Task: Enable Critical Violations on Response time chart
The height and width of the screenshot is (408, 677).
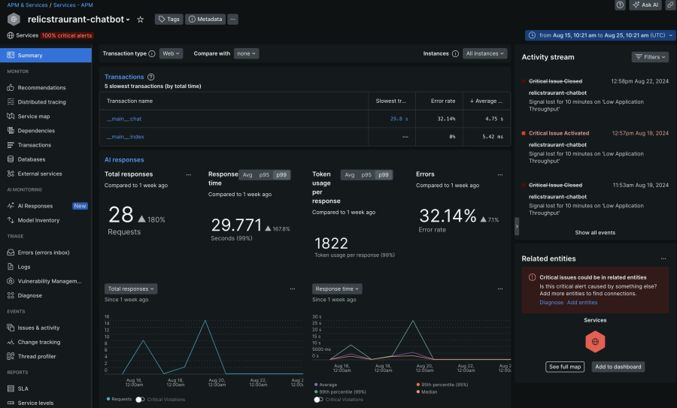Action: coord(319,399)
